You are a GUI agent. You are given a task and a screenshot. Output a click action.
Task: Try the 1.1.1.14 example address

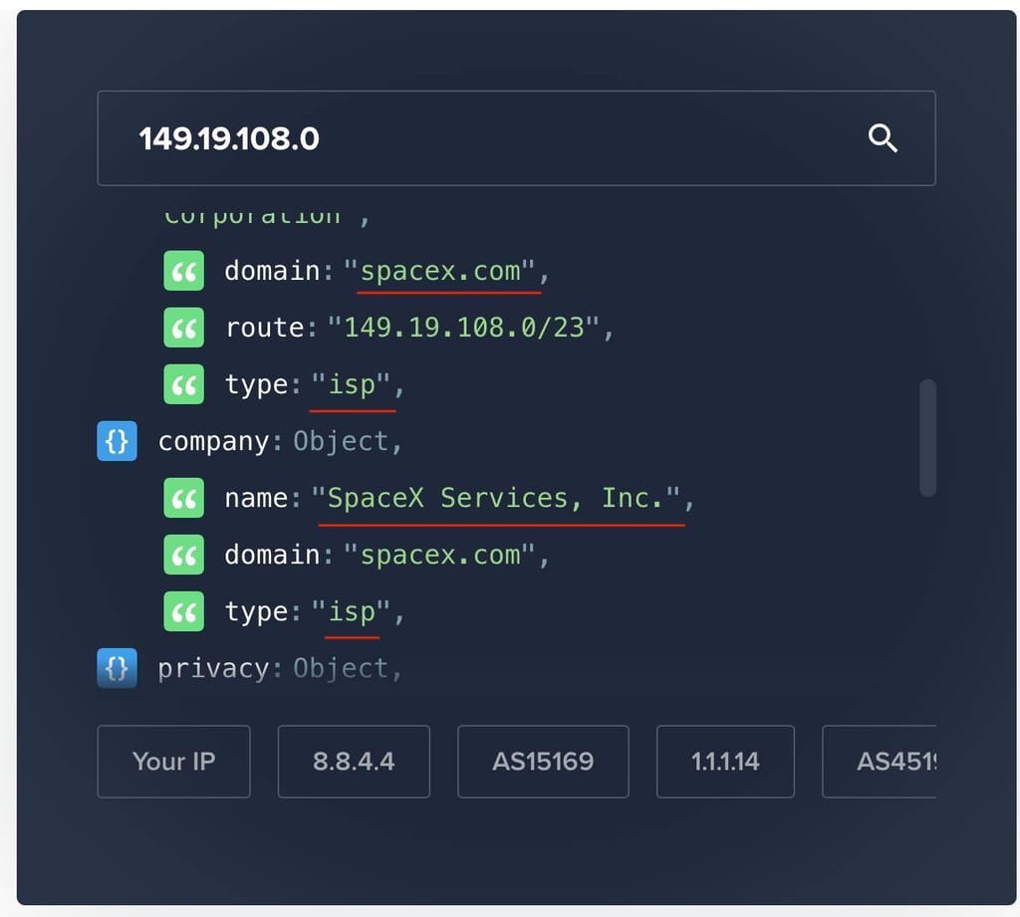725,762
